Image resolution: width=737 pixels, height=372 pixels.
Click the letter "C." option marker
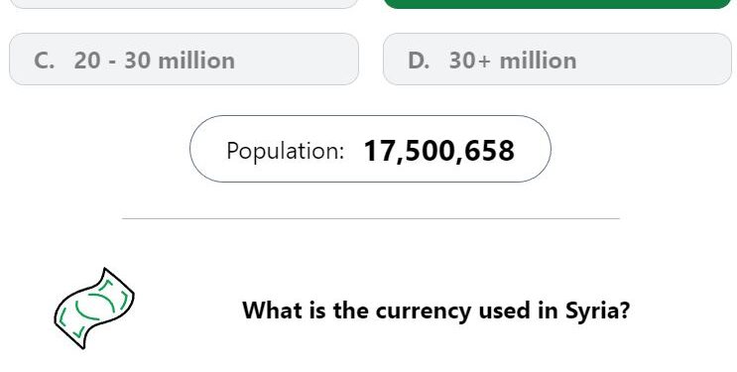point(45,61)
